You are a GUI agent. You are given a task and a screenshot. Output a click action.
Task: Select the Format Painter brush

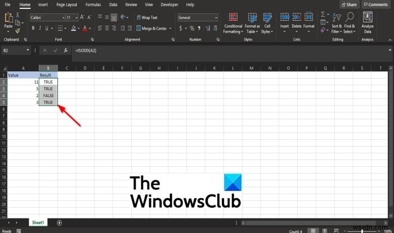pyautogui.click(x=17, y=30)
